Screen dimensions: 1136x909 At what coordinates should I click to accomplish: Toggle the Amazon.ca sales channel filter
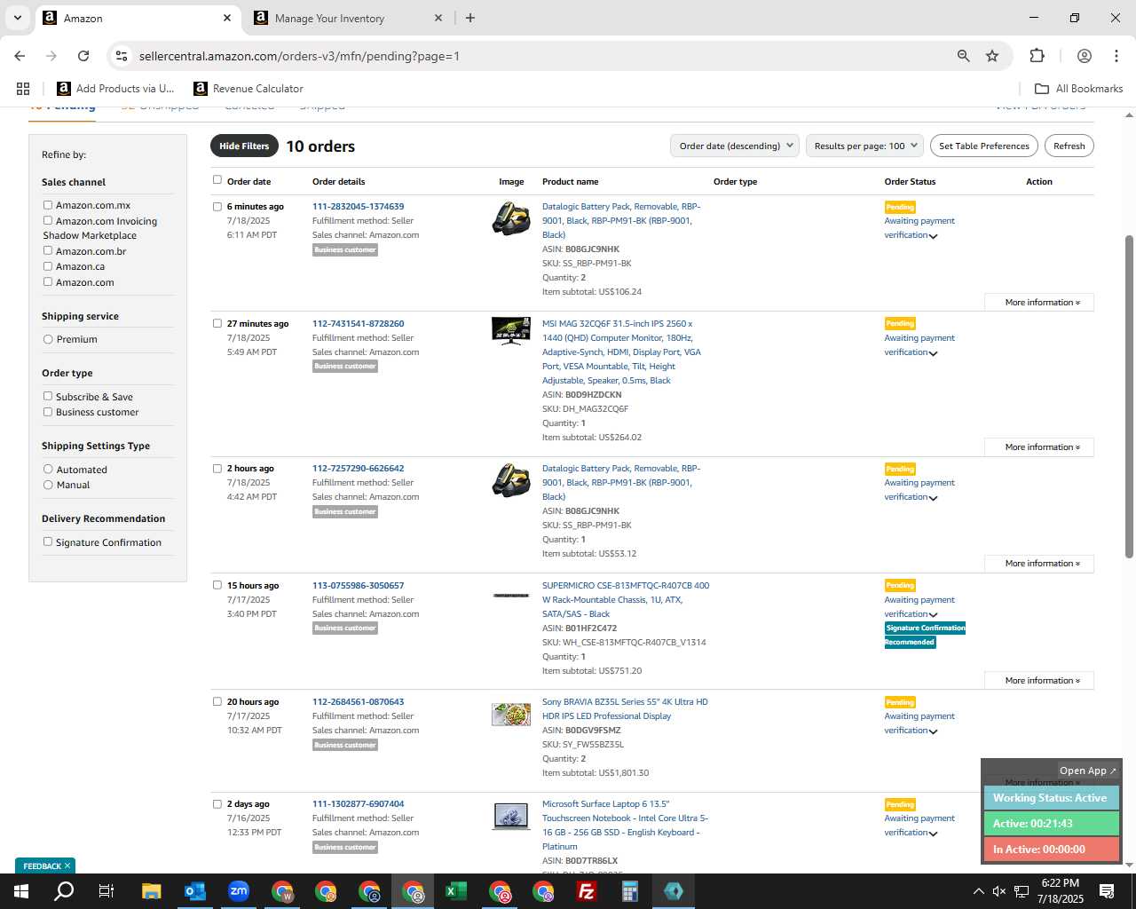(x=48, y=266)
